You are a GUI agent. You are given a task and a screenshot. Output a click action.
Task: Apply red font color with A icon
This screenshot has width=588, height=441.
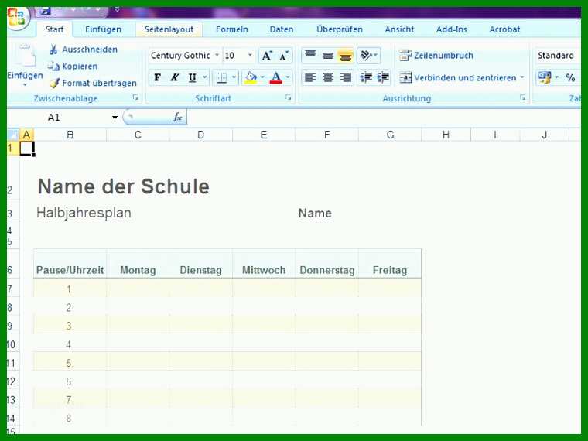[275, 77]
